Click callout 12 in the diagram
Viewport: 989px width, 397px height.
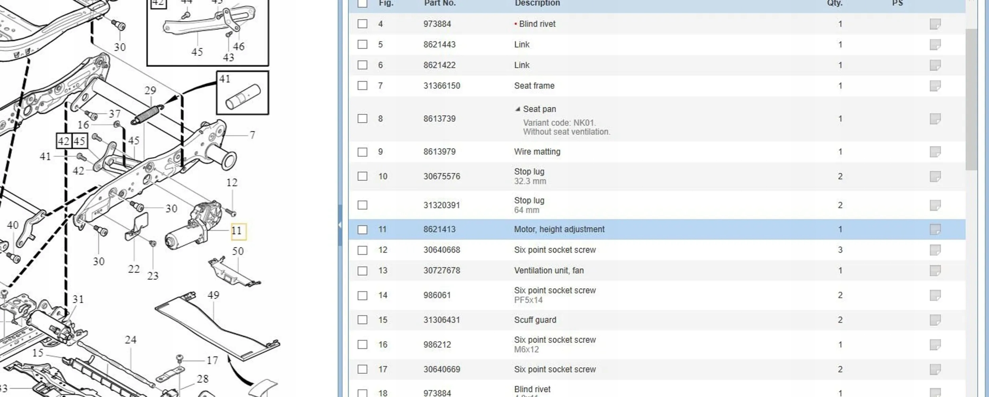[232, 183]
